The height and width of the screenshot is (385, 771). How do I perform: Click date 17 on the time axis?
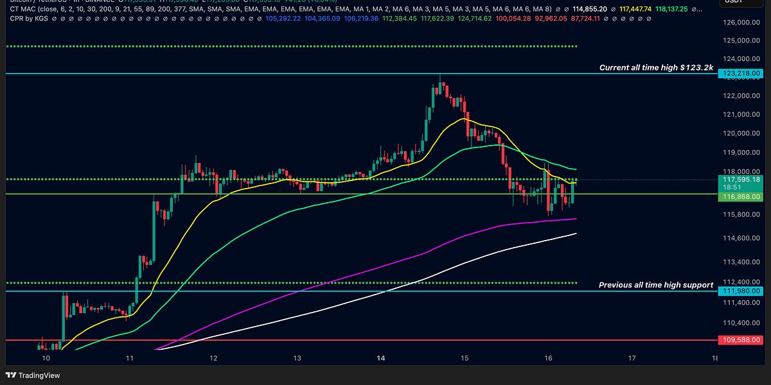632,359
